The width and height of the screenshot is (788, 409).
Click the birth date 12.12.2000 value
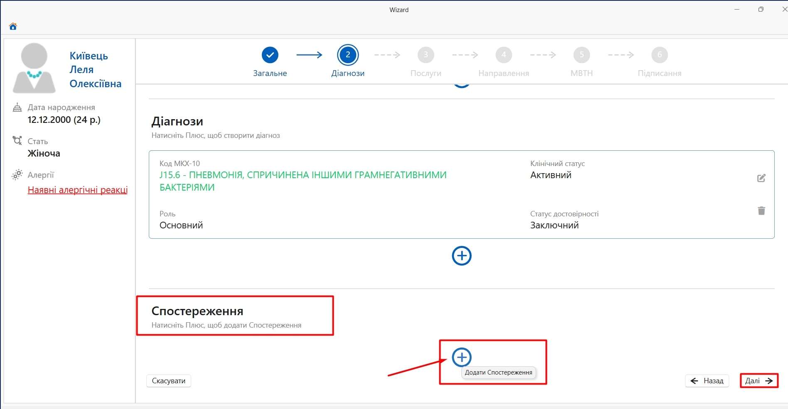coord(64,120)
